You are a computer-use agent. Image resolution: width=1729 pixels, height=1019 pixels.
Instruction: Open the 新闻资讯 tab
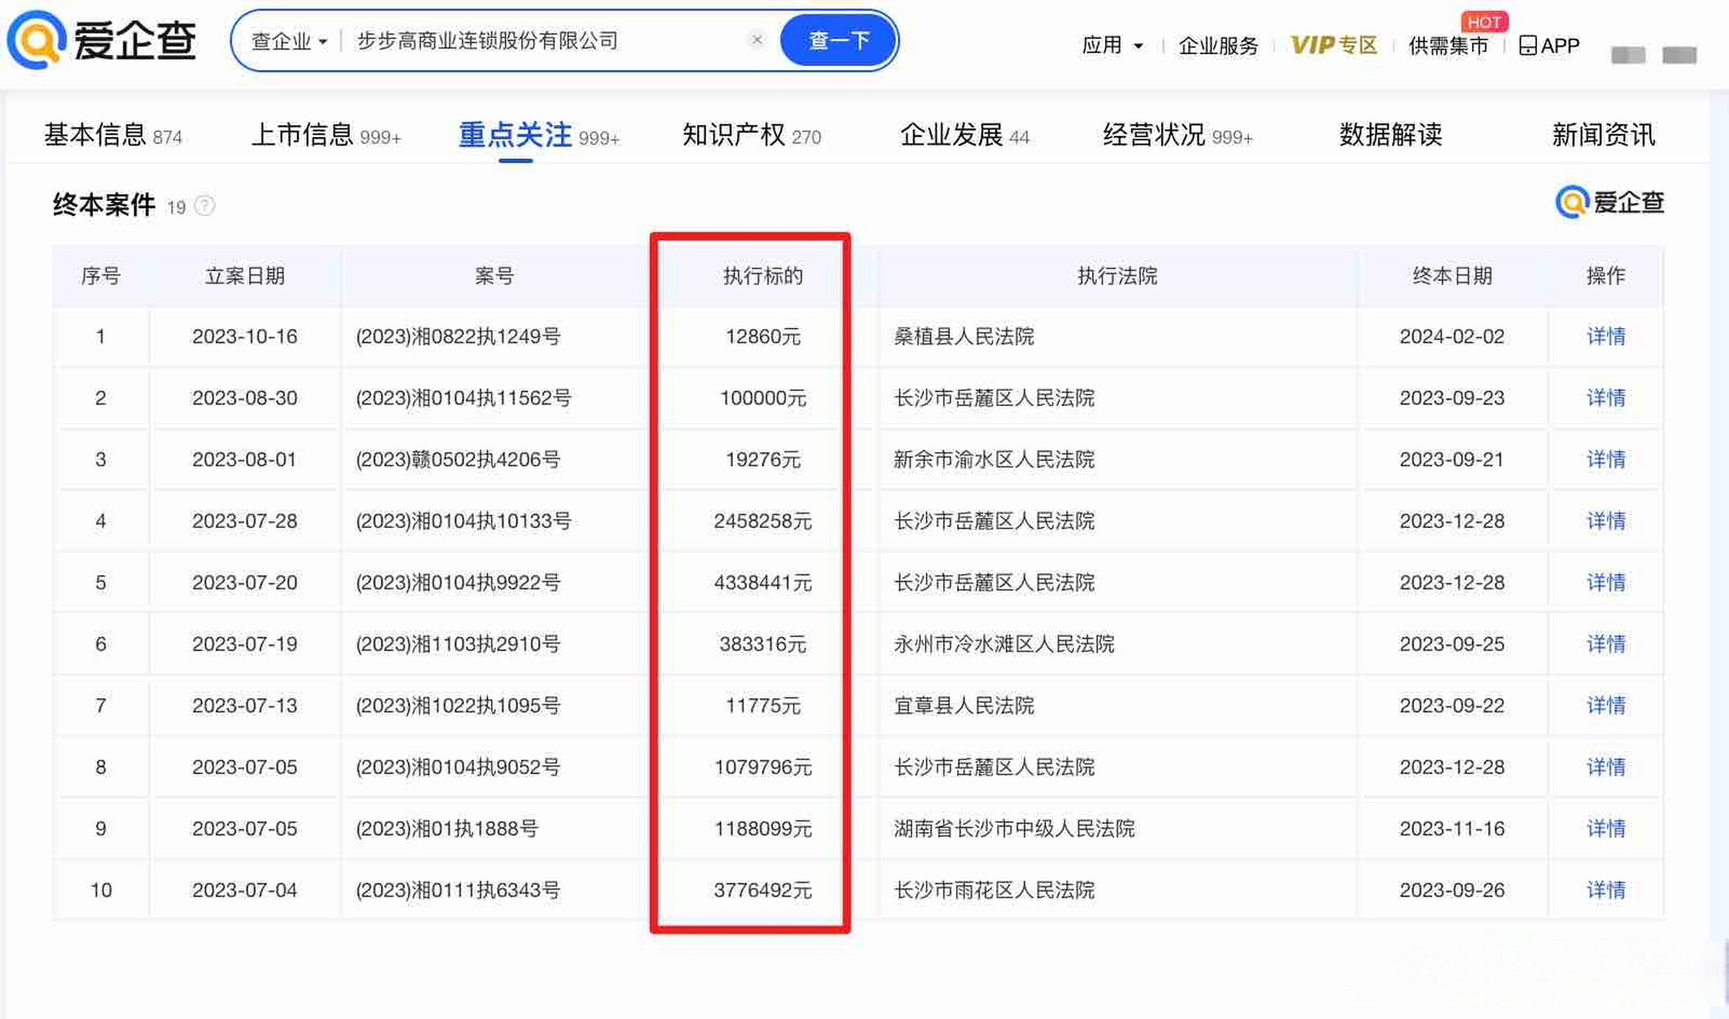[1603, 135]
